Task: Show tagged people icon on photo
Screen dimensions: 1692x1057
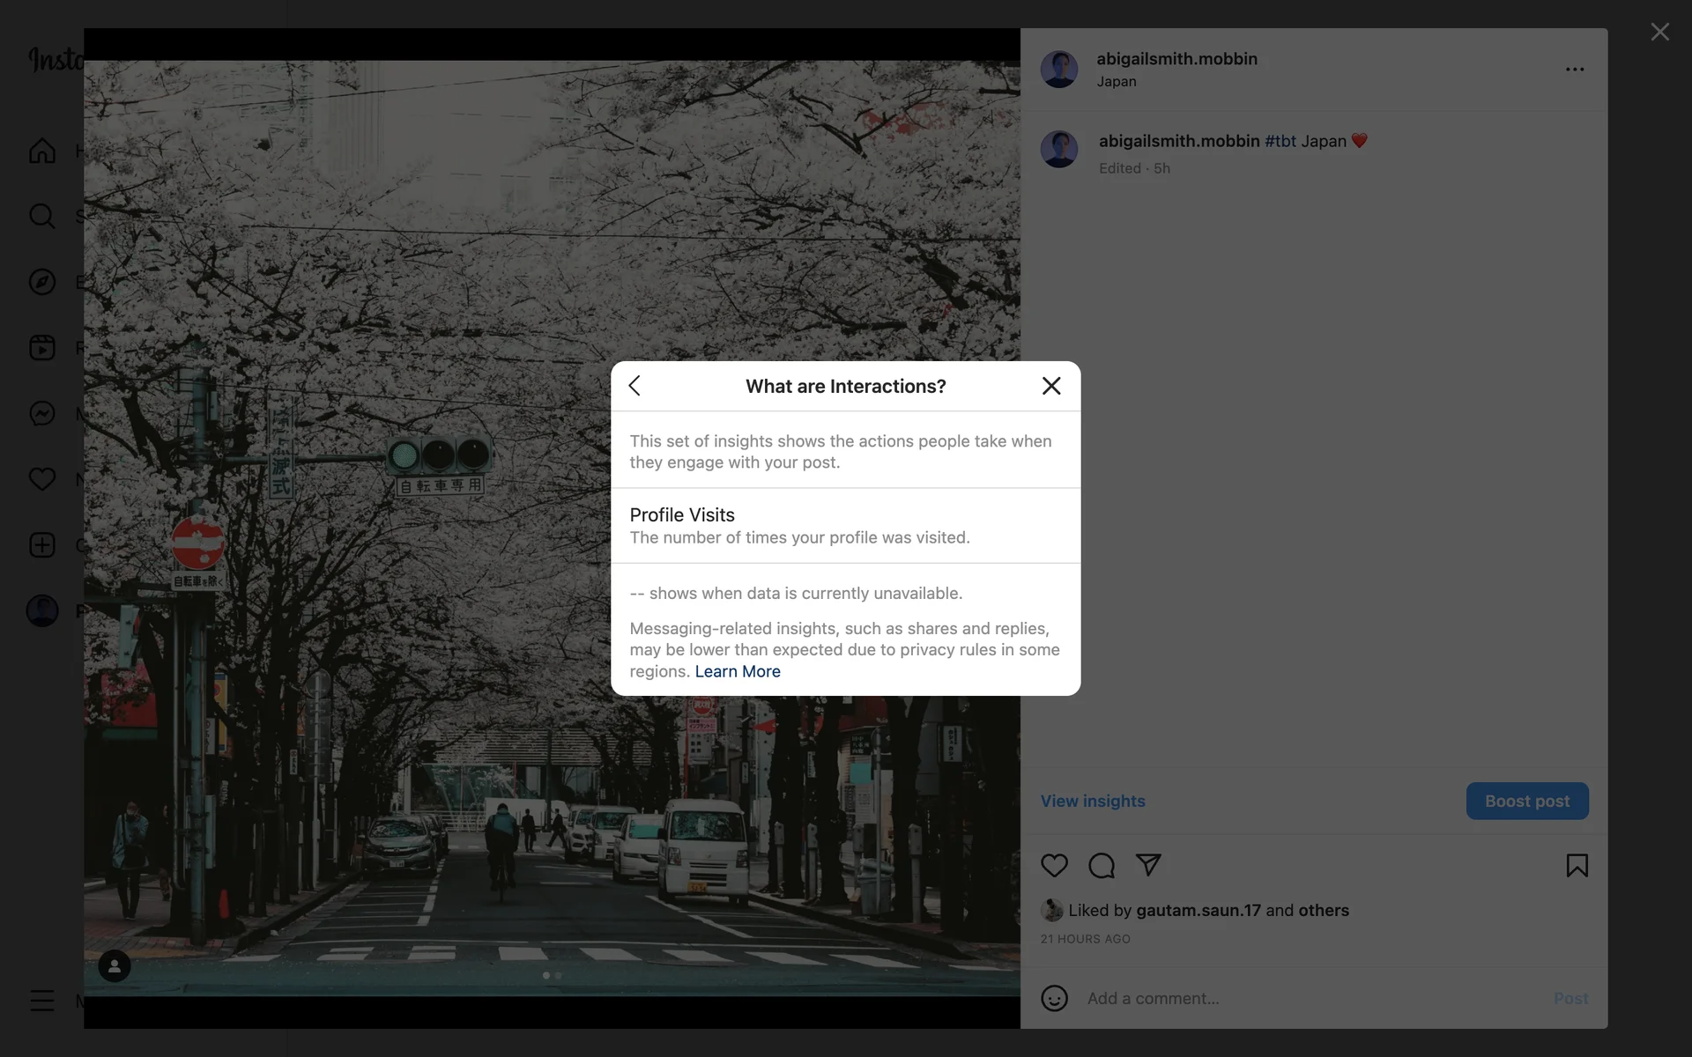Action: coord(115,966)
